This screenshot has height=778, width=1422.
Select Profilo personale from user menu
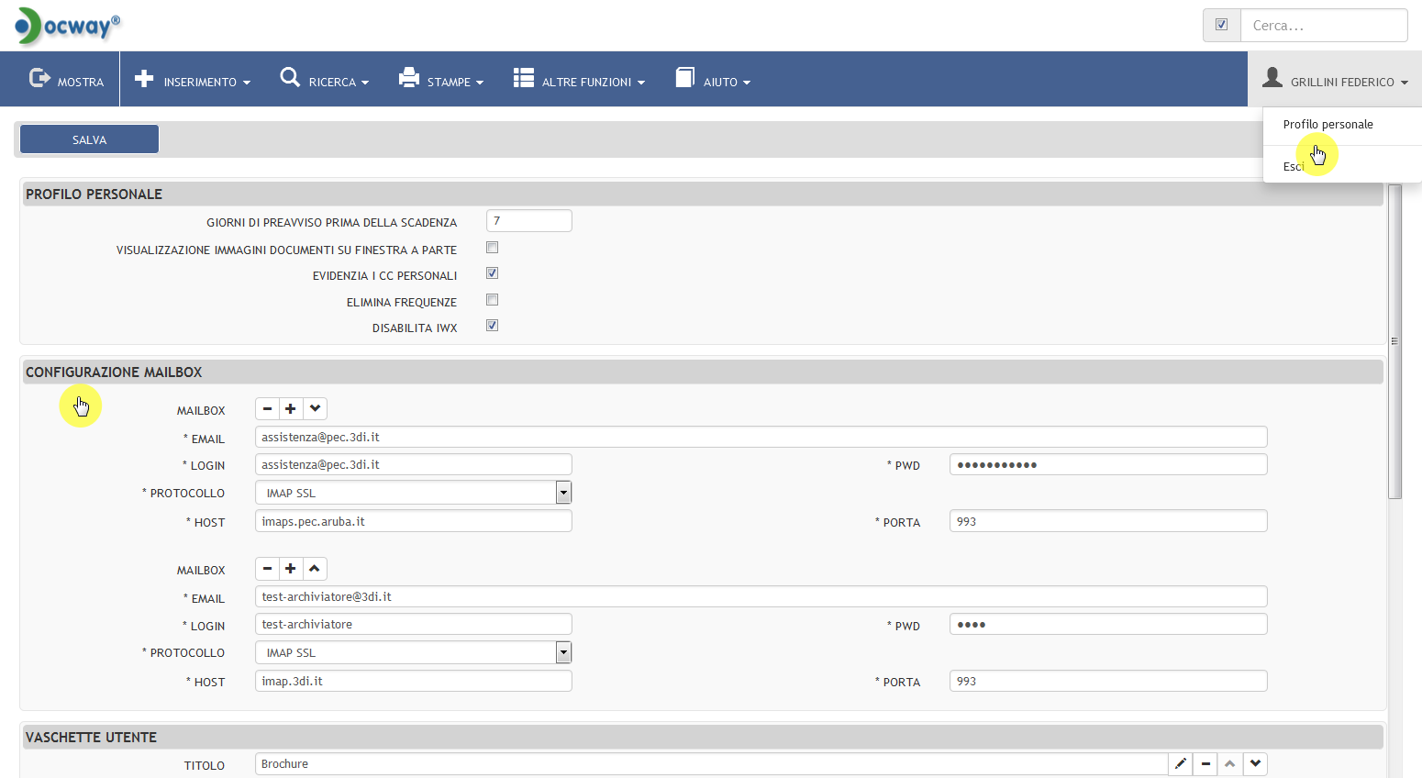pyautogui.click(x=1328, y=125)
